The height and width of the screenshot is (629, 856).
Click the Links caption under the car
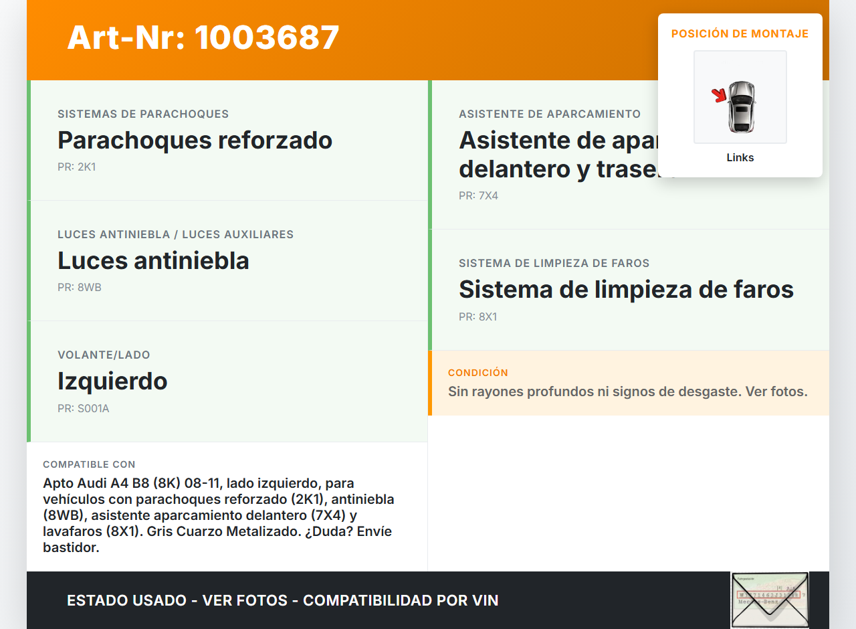(x=740, y=157)
